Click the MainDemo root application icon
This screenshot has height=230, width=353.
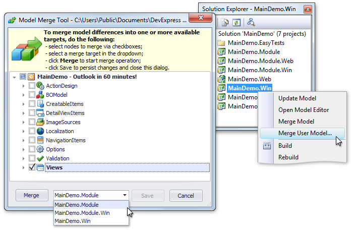(x=31, y=77)
